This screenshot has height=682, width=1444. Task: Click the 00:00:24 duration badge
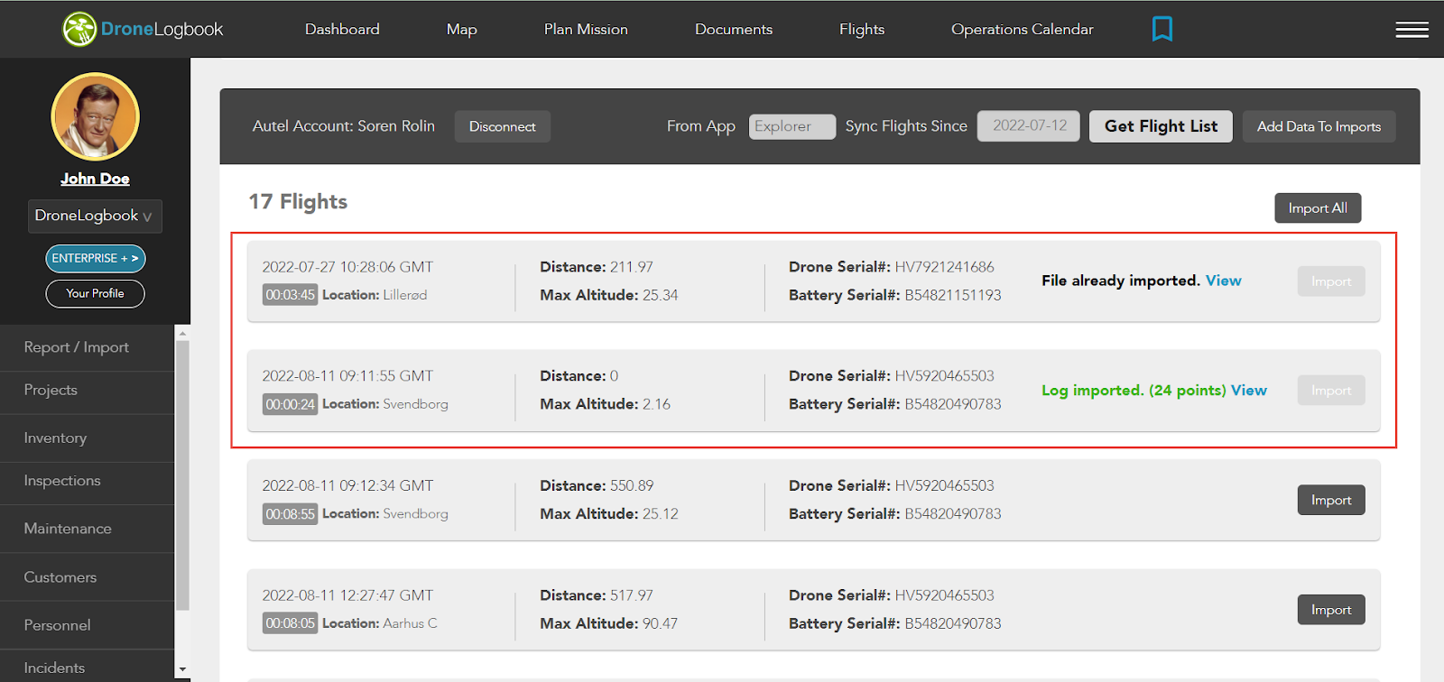click(290, 404)
